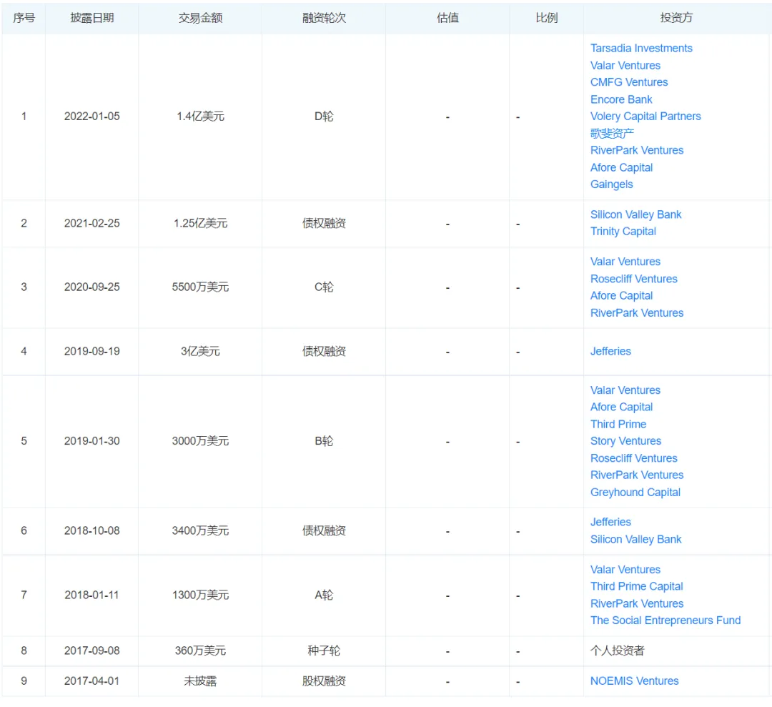
Task: Select date cell 2019-01-30
Action: [92, 440]
